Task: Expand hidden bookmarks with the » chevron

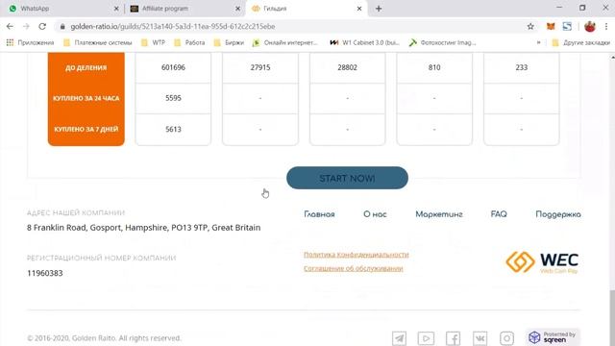Action: pyautogui.click(x=538, y=42)
